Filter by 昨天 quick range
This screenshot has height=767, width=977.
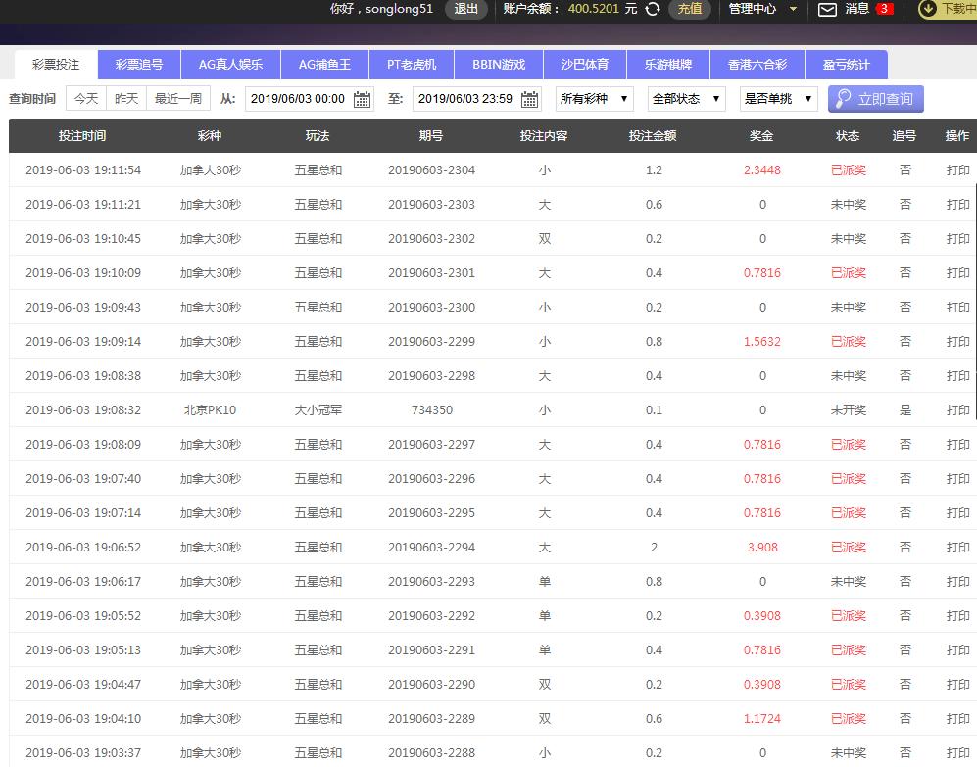pos(126,98)
